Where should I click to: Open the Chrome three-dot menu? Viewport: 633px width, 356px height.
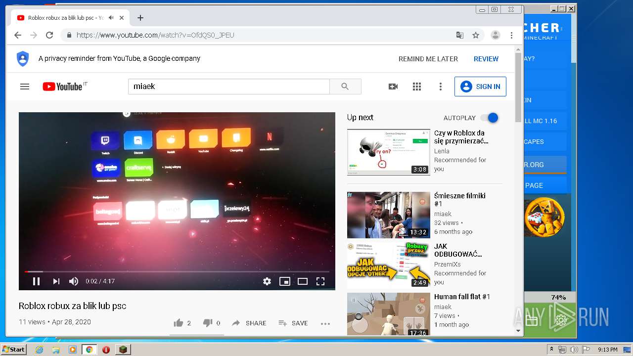click(511, 35)
